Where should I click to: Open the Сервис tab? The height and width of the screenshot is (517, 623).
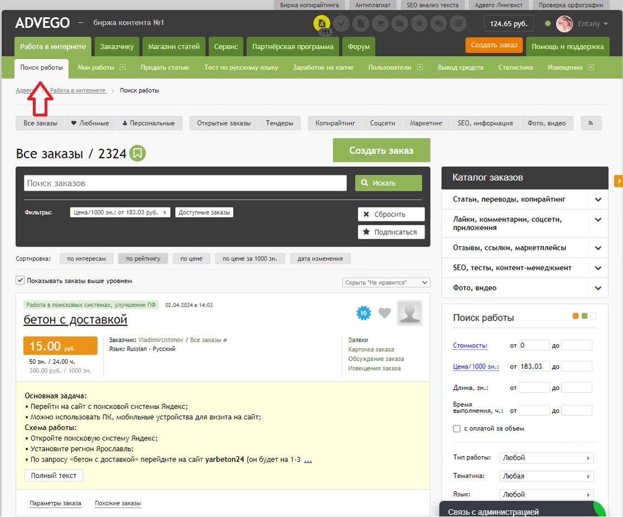[x=226, y=46]
